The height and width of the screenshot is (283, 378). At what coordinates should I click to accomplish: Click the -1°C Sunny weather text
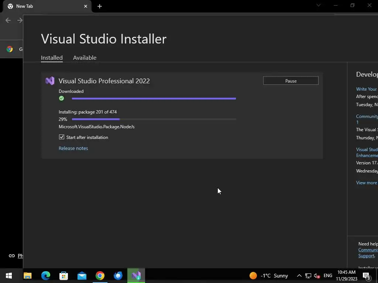(x=274, y=276)
